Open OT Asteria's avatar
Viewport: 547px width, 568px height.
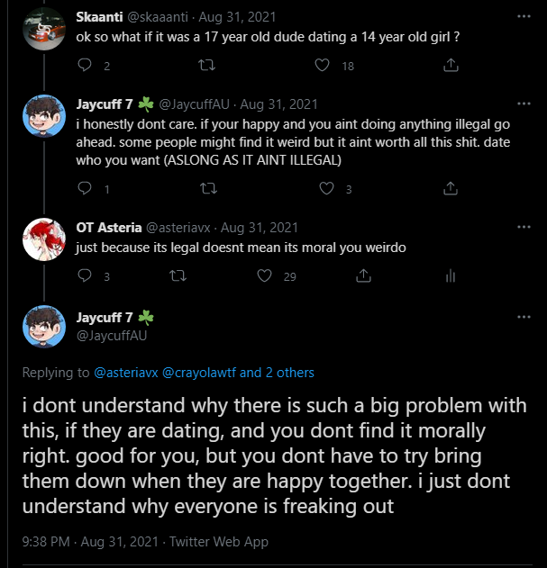(x=42, y=240)
